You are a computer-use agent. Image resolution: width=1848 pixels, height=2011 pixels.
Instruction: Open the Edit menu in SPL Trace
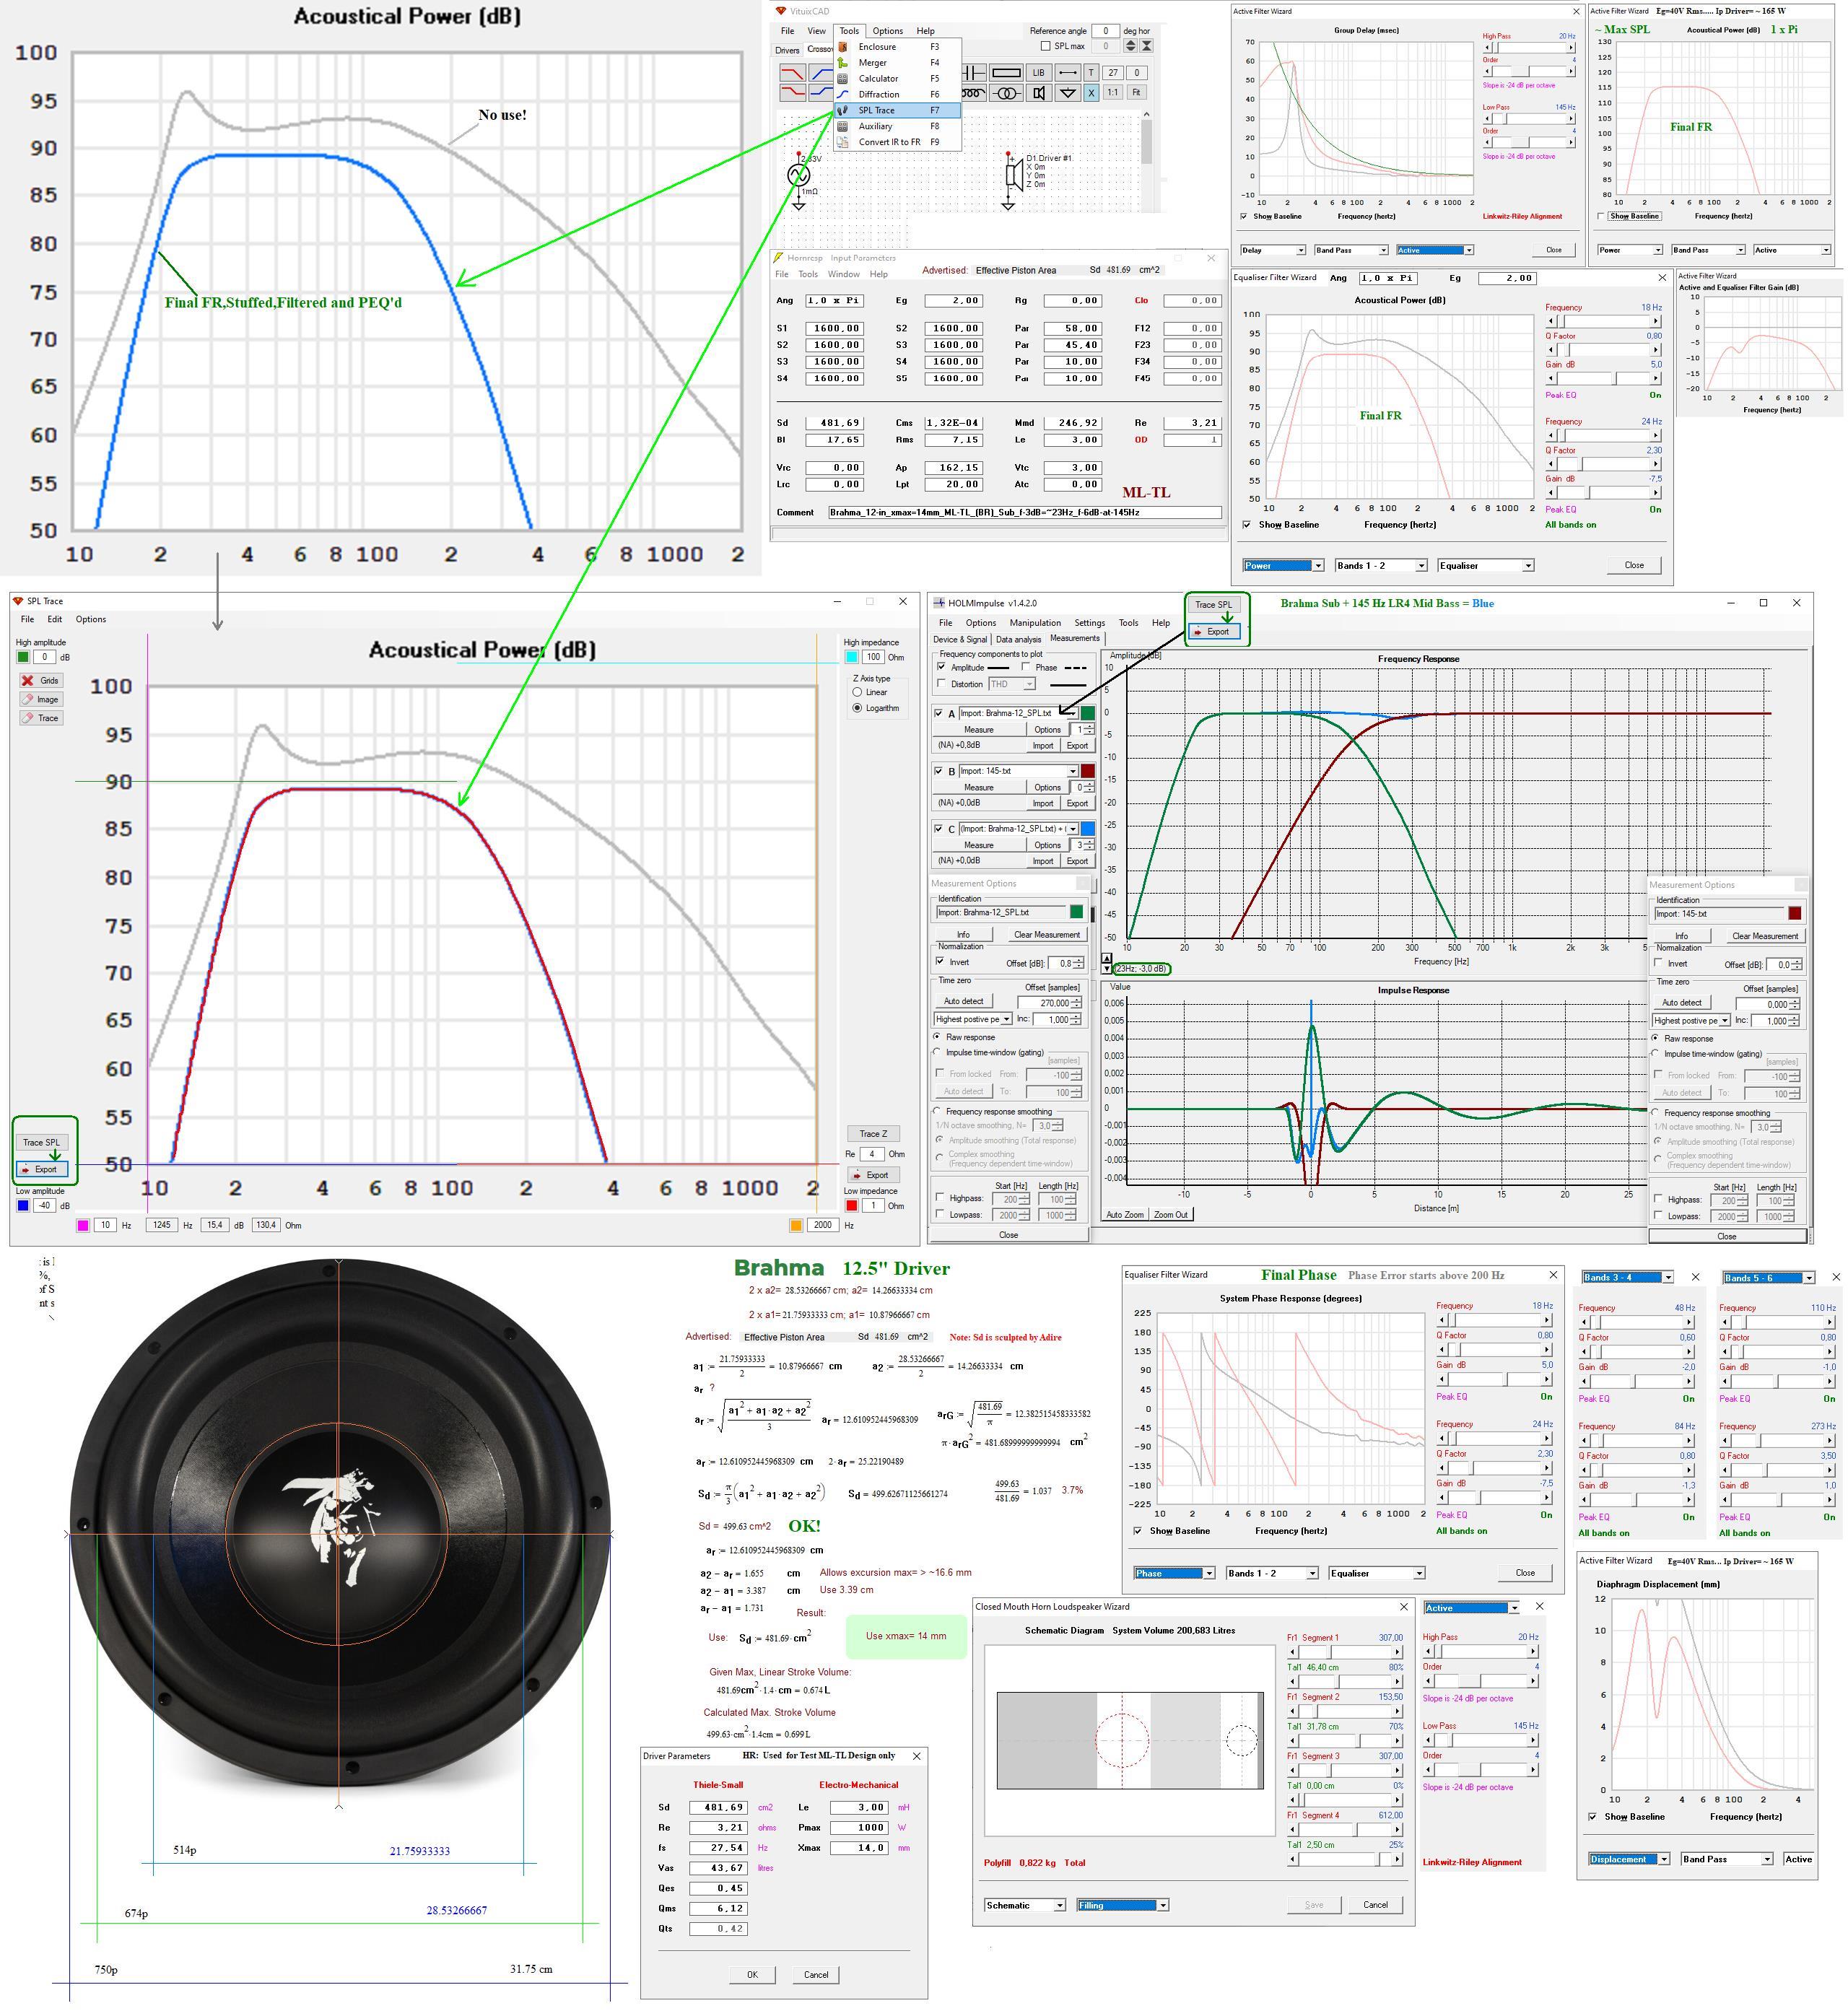click(x=55, y=619)
